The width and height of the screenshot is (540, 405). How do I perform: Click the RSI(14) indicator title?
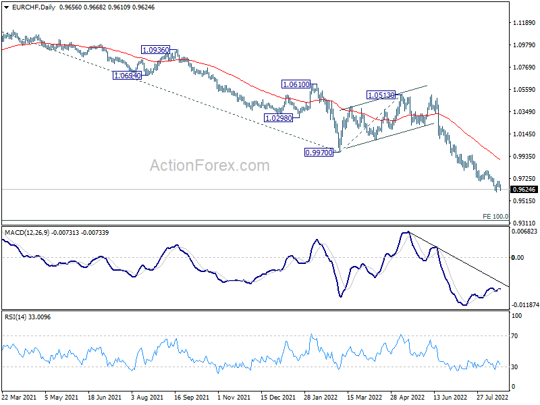tap(15, 317)
